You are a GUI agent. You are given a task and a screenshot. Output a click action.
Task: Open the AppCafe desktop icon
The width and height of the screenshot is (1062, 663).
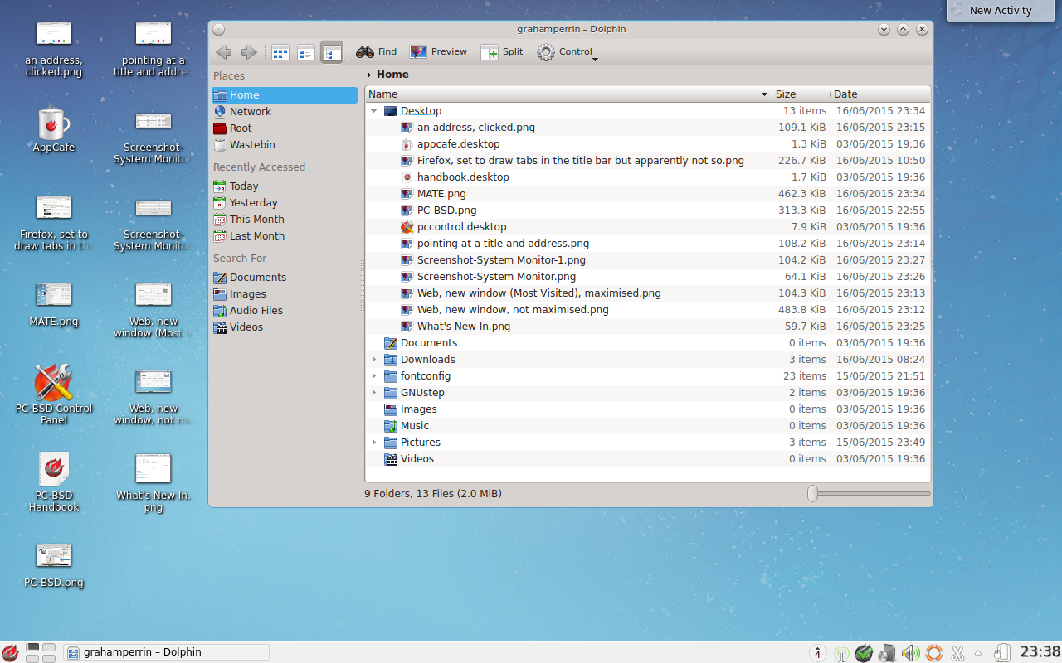tap(54, 129)
